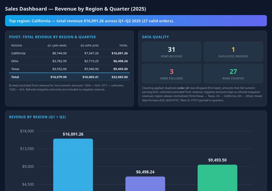
Task: Click California total in pivot table
Action: (120, 53)
